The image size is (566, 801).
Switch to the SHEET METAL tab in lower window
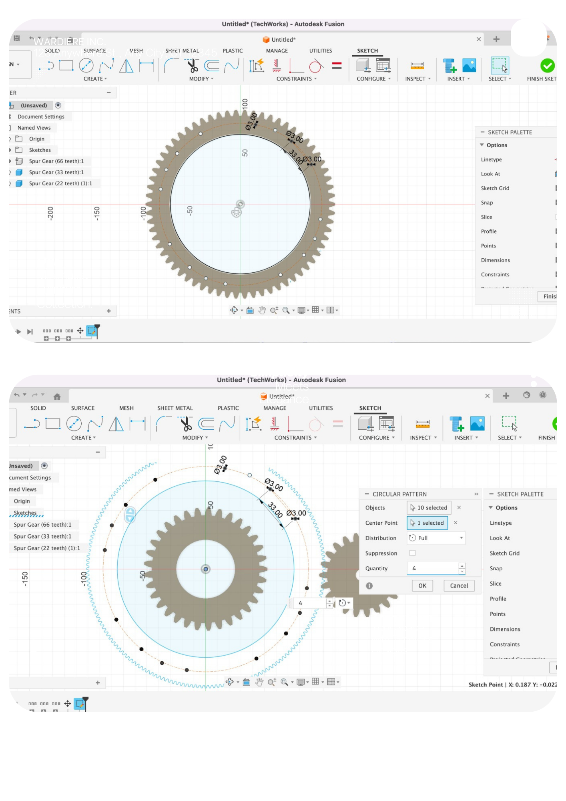tap(175, 408)
